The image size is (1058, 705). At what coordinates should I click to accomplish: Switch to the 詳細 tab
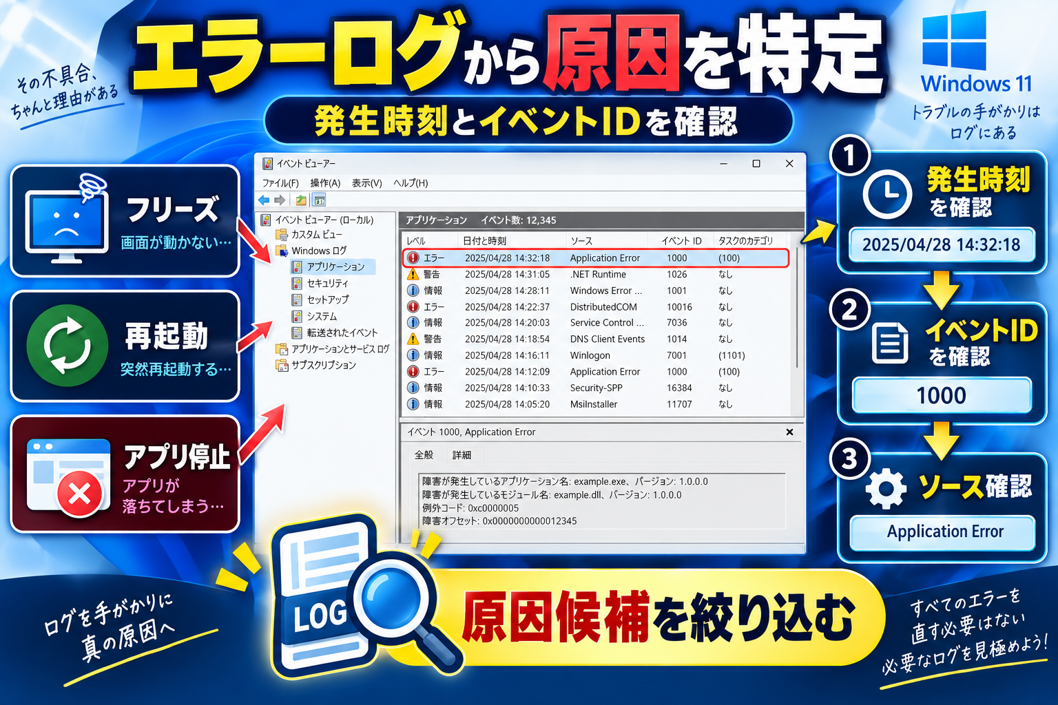click(462, 455)
